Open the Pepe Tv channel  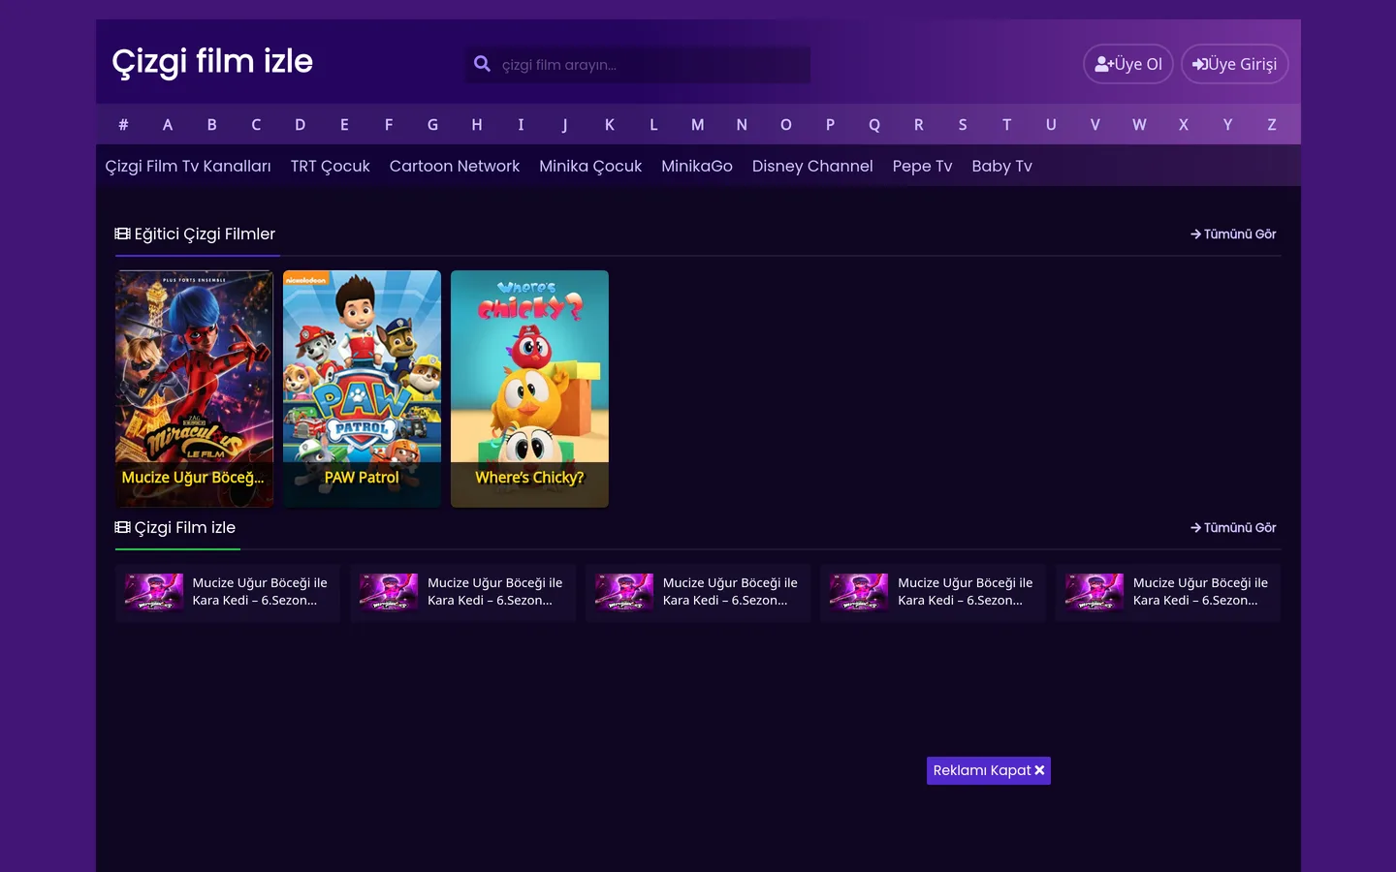coord(923,166)
